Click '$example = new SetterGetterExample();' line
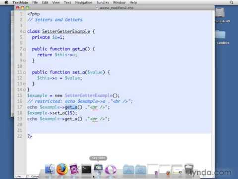 pyautogui.click(x=73, y=95)
